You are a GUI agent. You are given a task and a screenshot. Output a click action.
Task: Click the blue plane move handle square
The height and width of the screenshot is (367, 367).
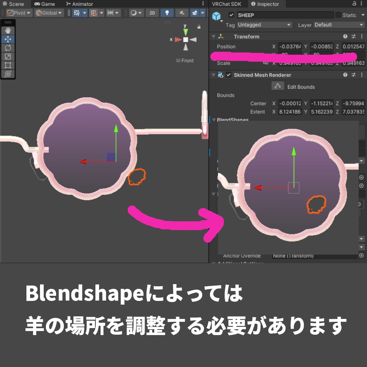(112, 157)
